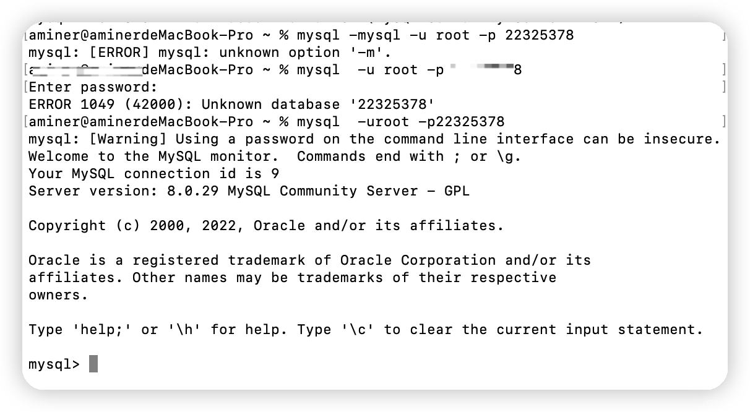
Task: Click the ERROR 1049 Unknown database line
Action: 231,105
